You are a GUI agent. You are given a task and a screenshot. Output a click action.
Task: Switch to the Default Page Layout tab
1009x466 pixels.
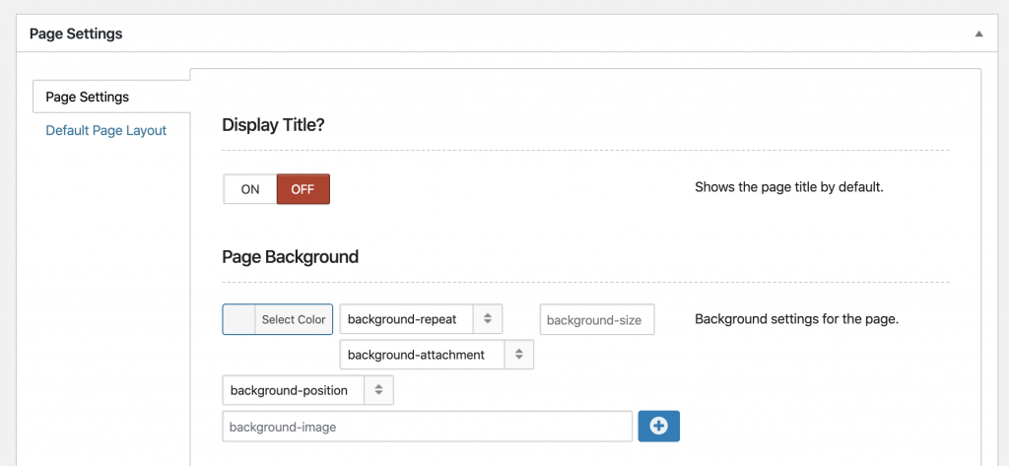tap(106, 130)
